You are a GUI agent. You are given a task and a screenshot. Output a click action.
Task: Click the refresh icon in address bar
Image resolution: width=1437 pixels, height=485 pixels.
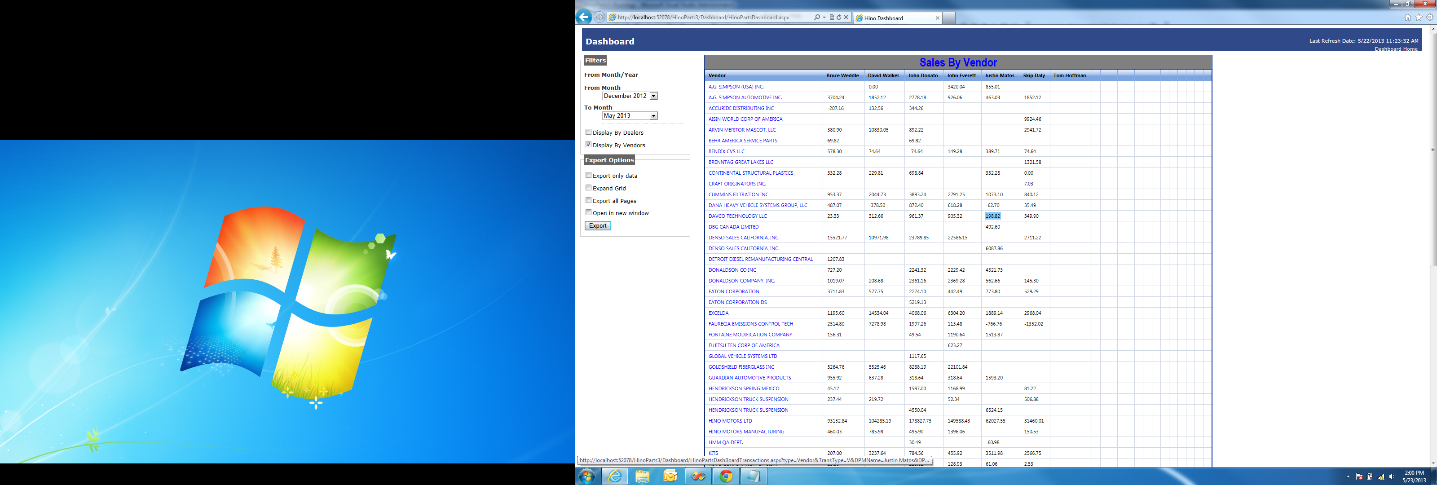tap(838, 18)
